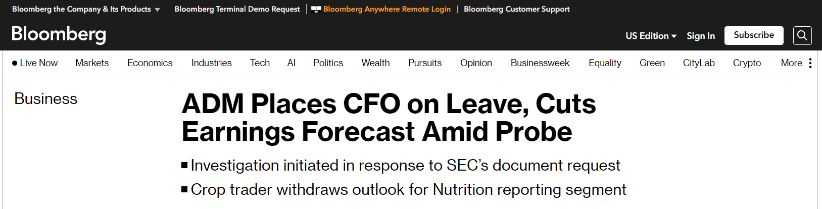Image resolution: width=822 pixels, height=209 pixels.
Task: Click the Business category label
Action: click(x=46, y=98)
